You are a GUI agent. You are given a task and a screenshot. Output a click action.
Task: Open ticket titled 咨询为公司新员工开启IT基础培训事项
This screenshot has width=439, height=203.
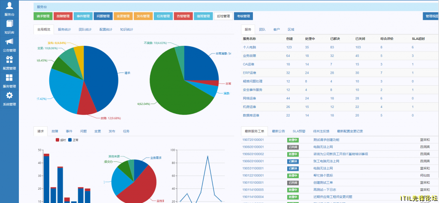[340, 154]
